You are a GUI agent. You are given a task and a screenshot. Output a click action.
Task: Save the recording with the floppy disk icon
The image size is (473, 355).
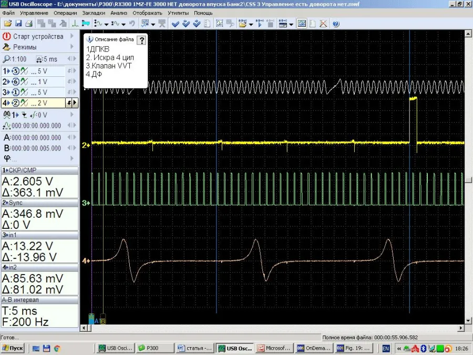tap(18, 24)
